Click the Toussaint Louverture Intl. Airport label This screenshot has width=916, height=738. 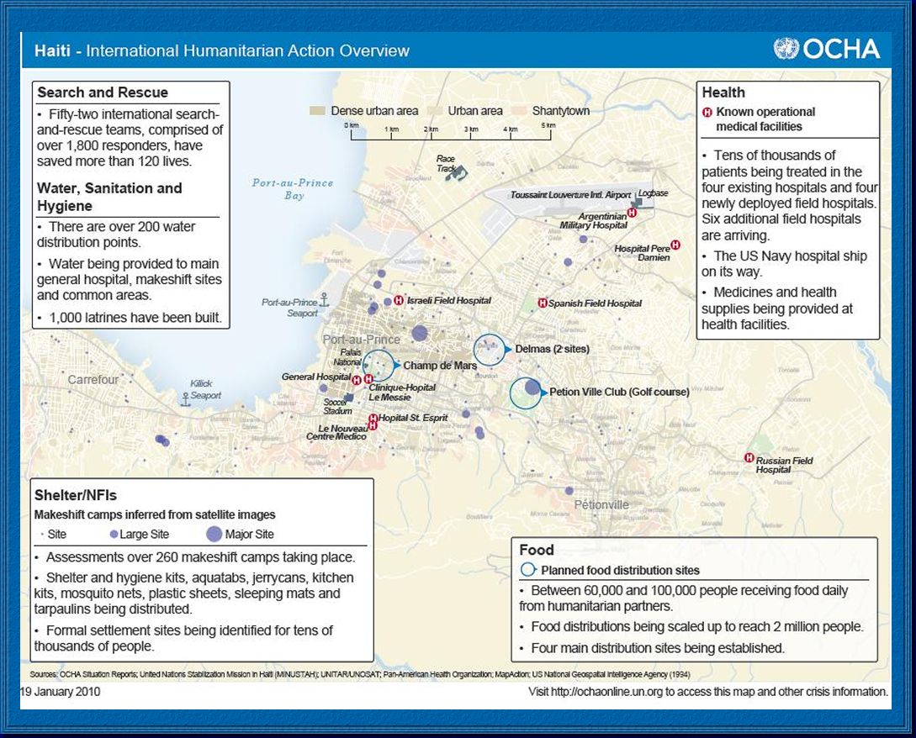pos(571,195)
